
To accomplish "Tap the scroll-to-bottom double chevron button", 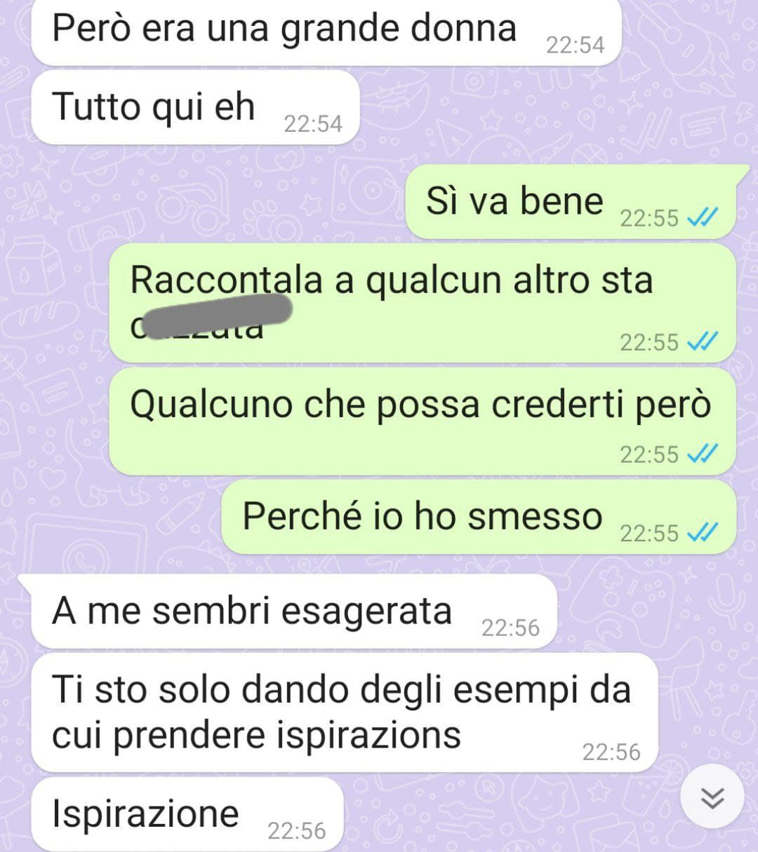I will pos(713,797).
